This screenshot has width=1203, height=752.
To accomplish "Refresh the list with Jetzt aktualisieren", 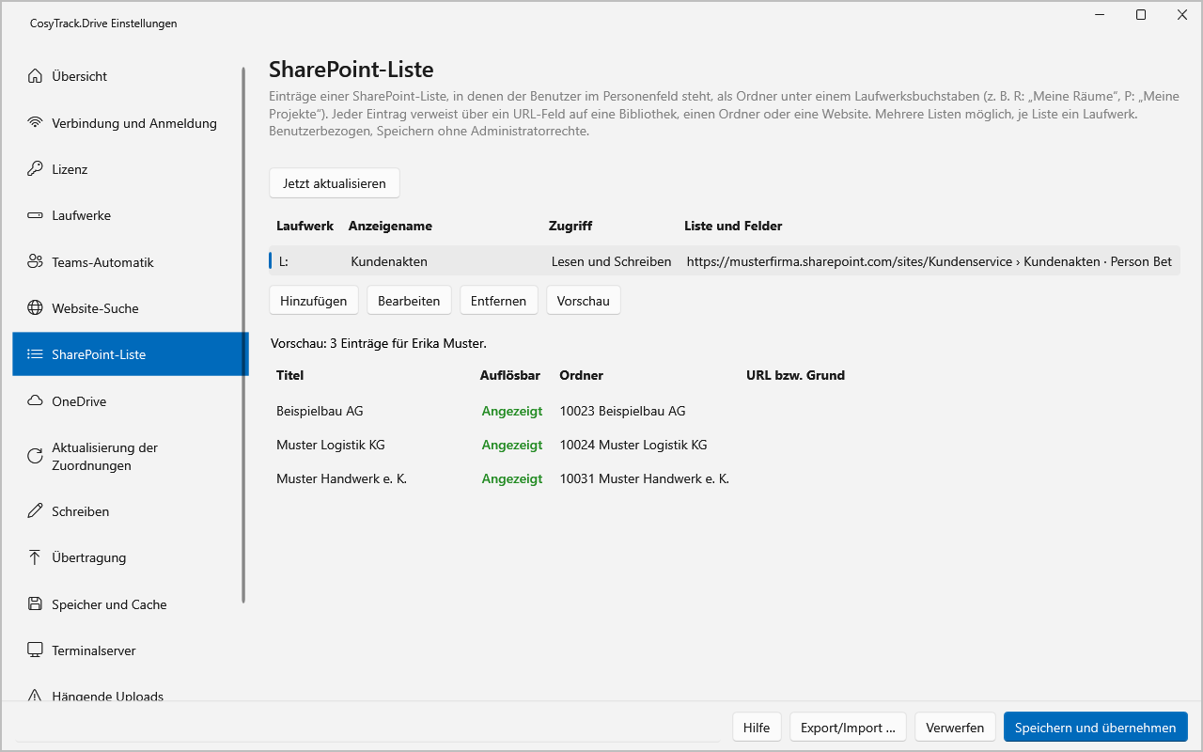I will (x=335, y=183).
